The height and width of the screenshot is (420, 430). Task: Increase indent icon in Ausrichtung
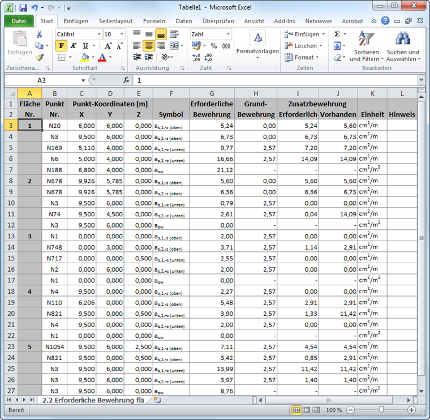[x=149, y=57]
